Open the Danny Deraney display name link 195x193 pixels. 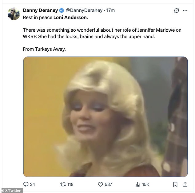40,10
